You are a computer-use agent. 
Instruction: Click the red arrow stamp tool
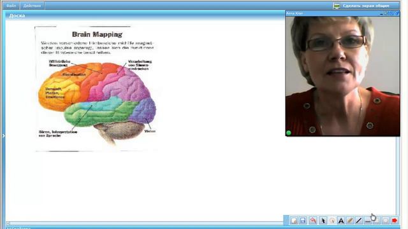395,221
